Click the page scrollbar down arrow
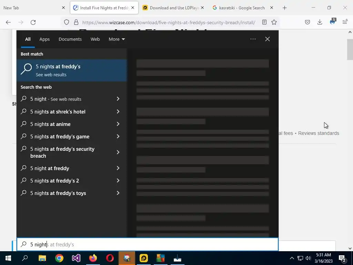 tap(350, 248)
